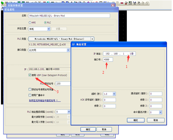This screenshot has height=140, width=173.
Task: Click the fourth IP octet 100
Action: point(132,54)
